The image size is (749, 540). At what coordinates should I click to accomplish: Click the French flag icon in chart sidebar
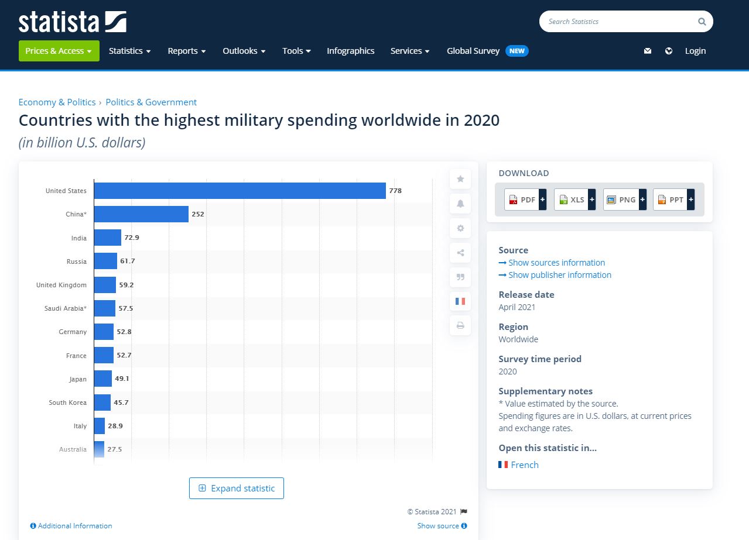(x=460, y=301)
